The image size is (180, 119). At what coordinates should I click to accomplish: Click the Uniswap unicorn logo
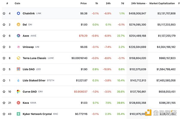(18, 47)
